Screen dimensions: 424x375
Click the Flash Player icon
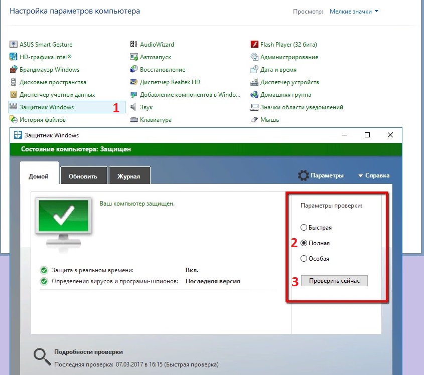pos(254,44)
